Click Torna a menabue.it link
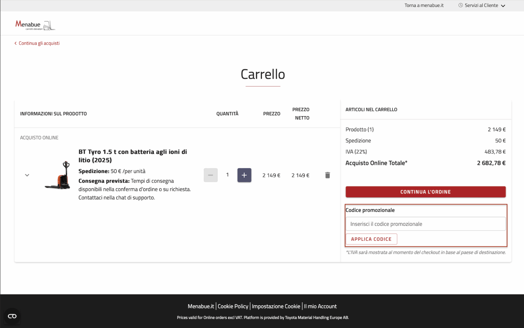 pyautogui.click(x=424, y=5)
